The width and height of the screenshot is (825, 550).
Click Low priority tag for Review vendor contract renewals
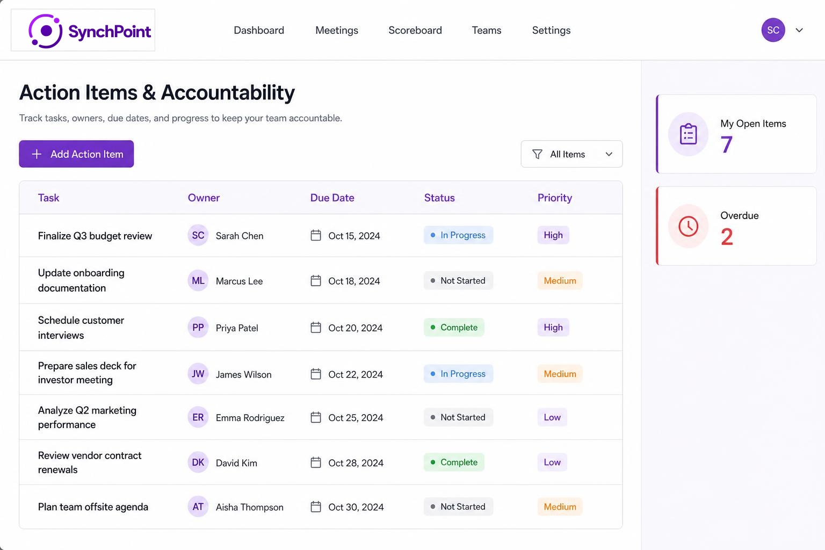pos(552,462)
